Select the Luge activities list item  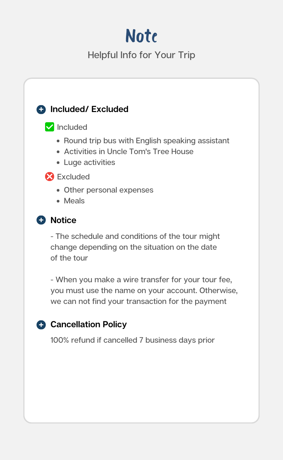(90, 162)
